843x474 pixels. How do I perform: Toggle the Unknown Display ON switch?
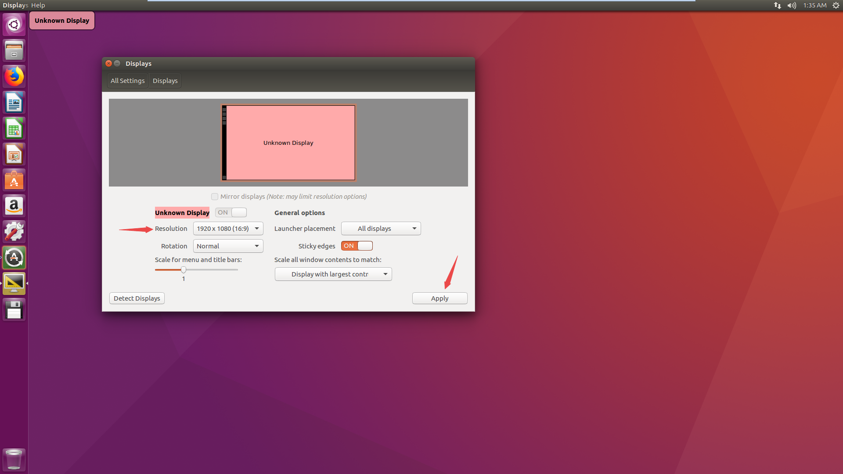point(231,212)
